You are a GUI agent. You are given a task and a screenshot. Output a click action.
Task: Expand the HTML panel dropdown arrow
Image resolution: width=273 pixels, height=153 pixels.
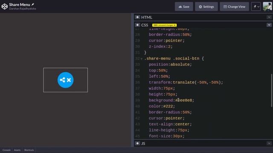click(x=269, y=17)
